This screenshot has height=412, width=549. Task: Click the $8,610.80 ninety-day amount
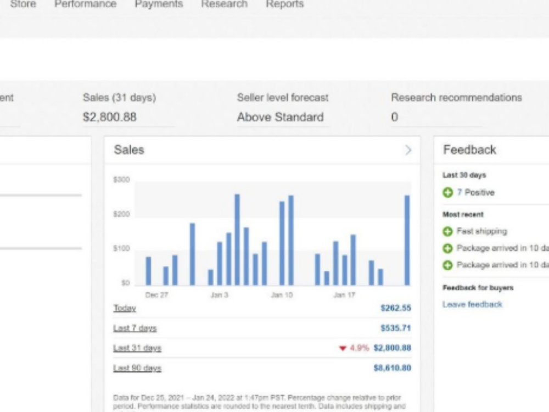[x=392, y=368]
